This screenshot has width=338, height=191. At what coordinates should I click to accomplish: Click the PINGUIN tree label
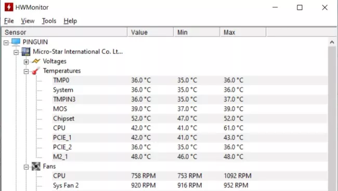coord(35,42)
